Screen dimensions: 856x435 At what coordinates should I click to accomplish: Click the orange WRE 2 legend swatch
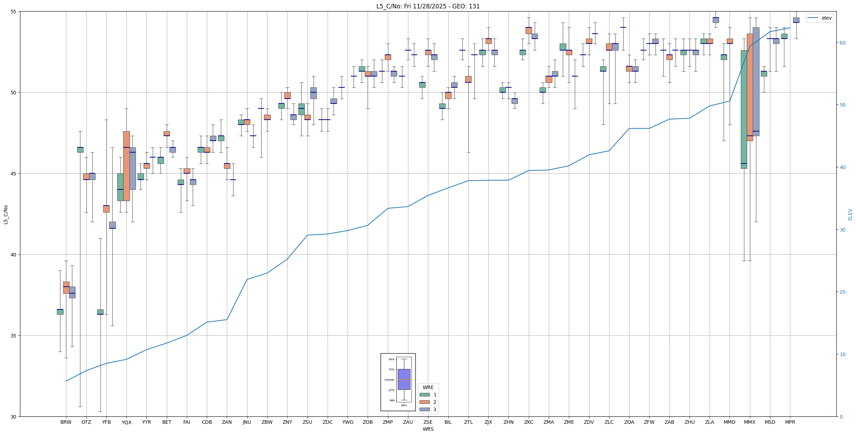click(424, 402)
